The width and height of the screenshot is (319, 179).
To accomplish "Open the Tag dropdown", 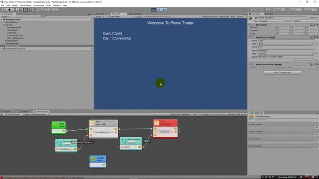I will 271,21.
